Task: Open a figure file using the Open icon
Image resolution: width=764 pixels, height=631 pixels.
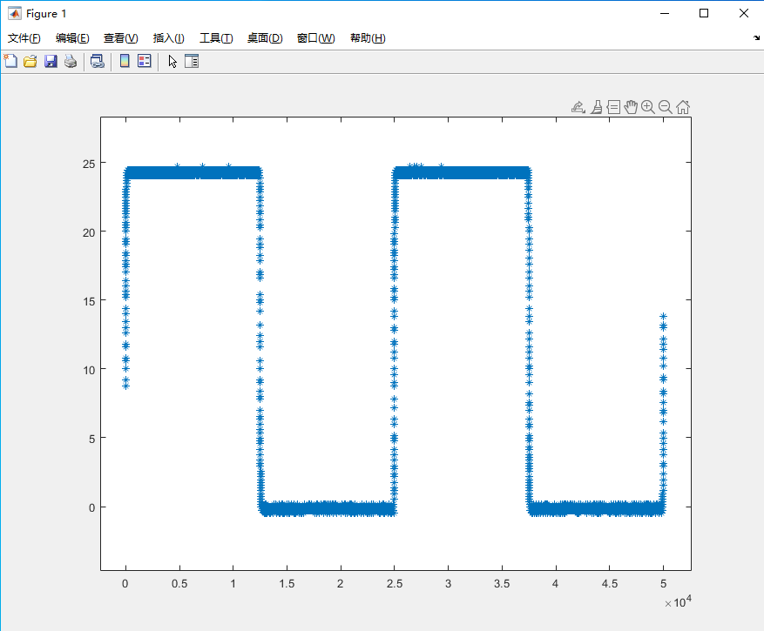Action: tap(30, 61)
